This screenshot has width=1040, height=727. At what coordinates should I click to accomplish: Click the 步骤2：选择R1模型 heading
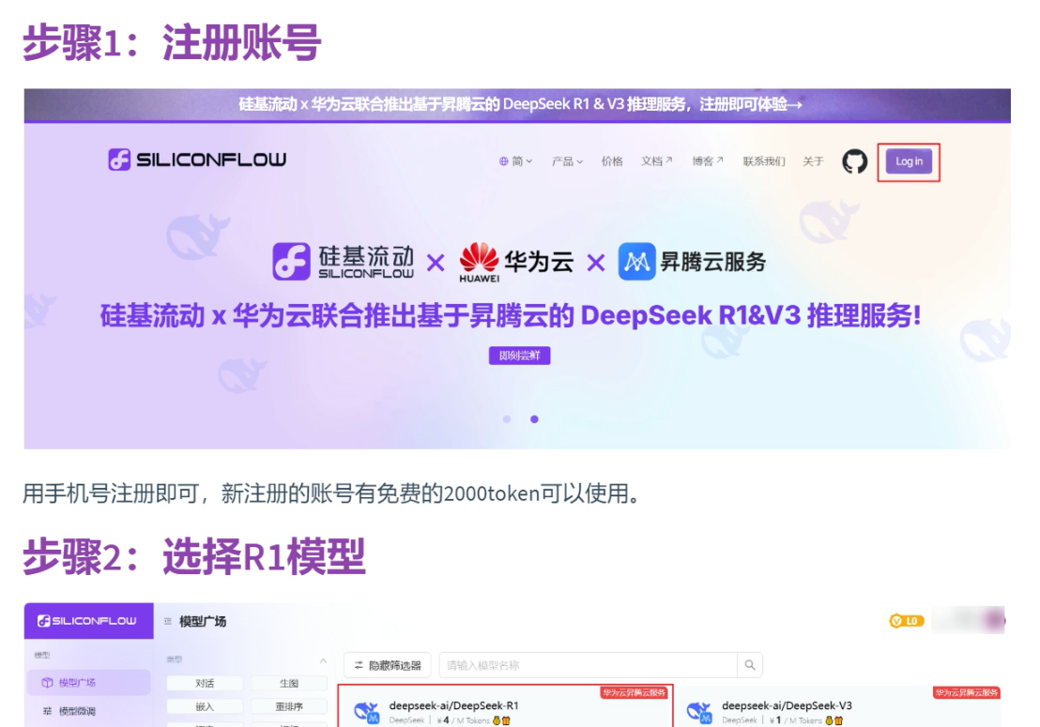point(194,556)
